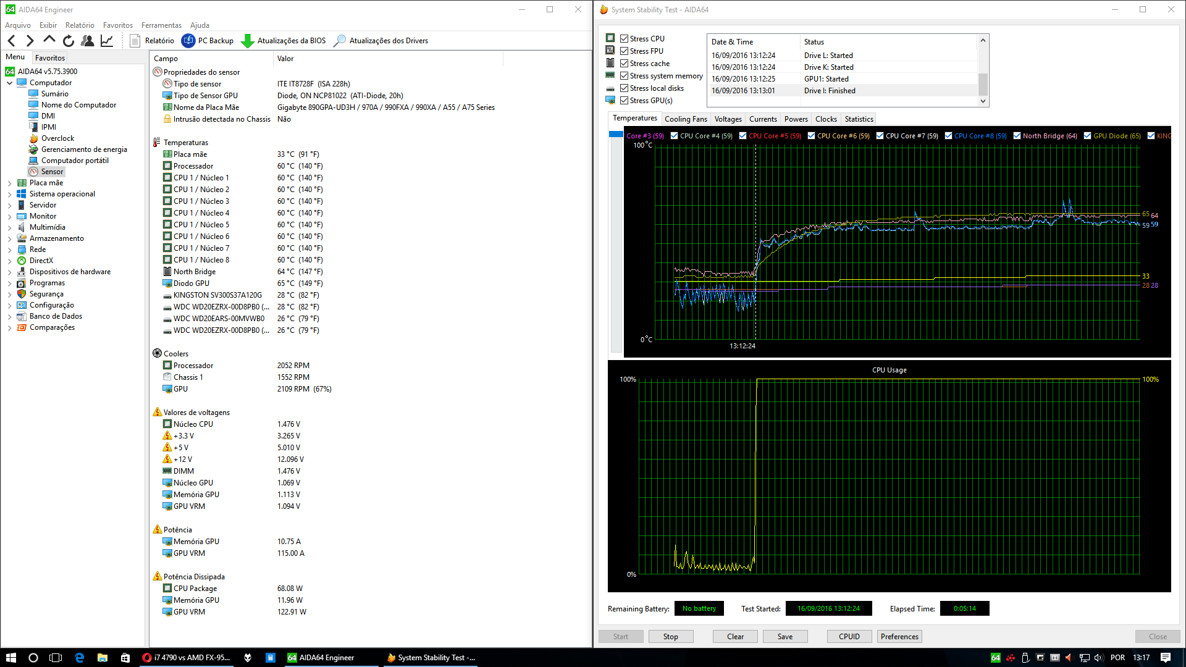Click the up-level arrow icon
Image resolution: width=1186 pixels, height=667 pixels.
click(x=49, y=40)
